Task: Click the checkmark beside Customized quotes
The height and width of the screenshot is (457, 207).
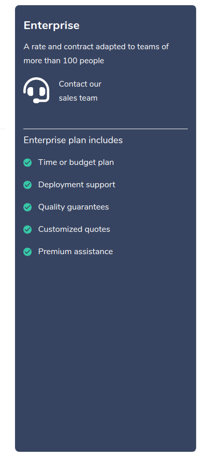Action: tap(27, 229)
